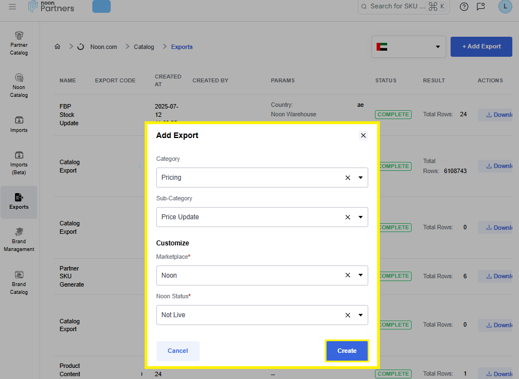Click the + Add Export button
The height and width of the screenshot is (379, 519).
click(x=481, y=47)
